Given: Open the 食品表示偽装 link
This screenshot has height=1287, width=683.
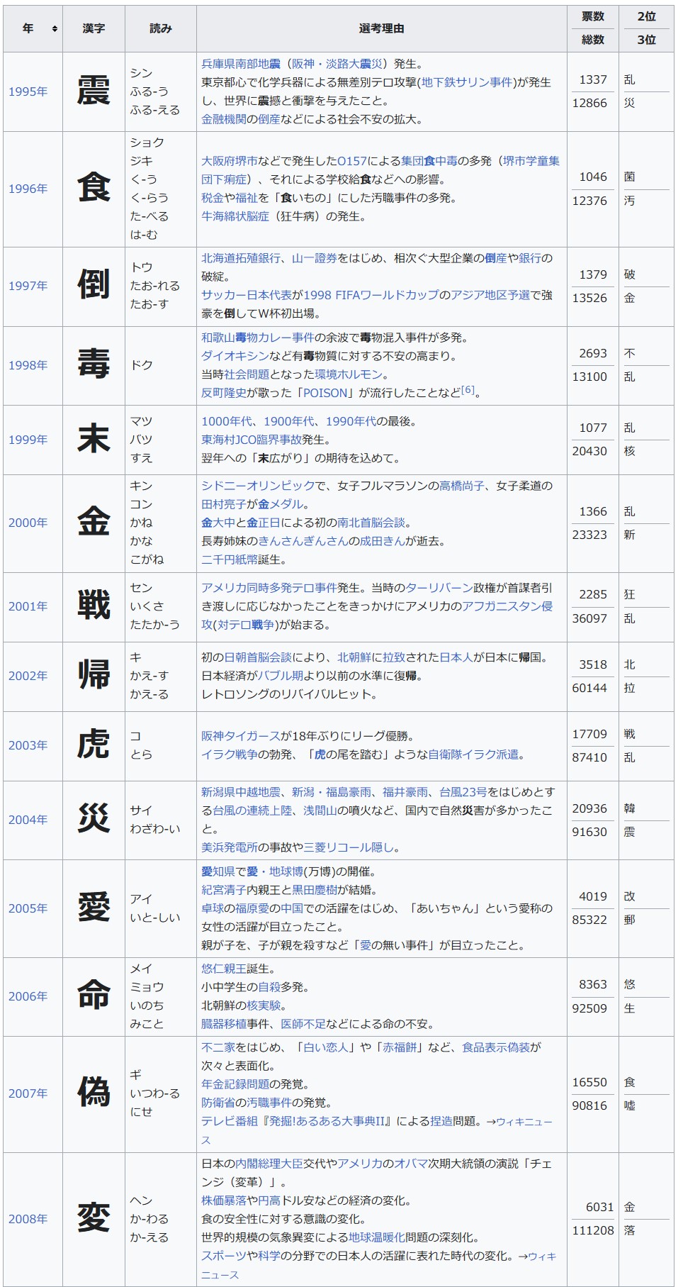Looking at the screenshot, I should (x=496, y=1047).
